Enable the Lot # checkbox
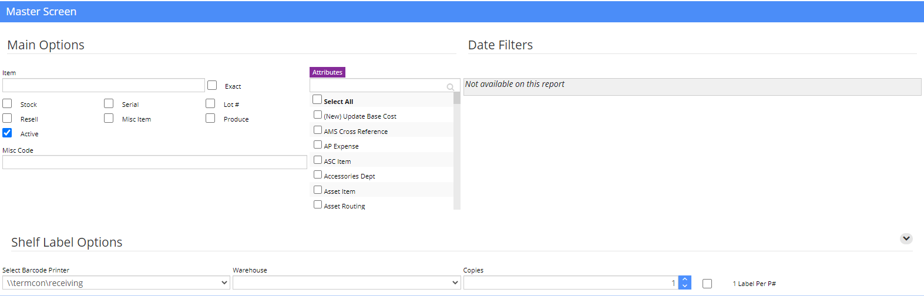924x296 pixels. [x=210, y=103]
